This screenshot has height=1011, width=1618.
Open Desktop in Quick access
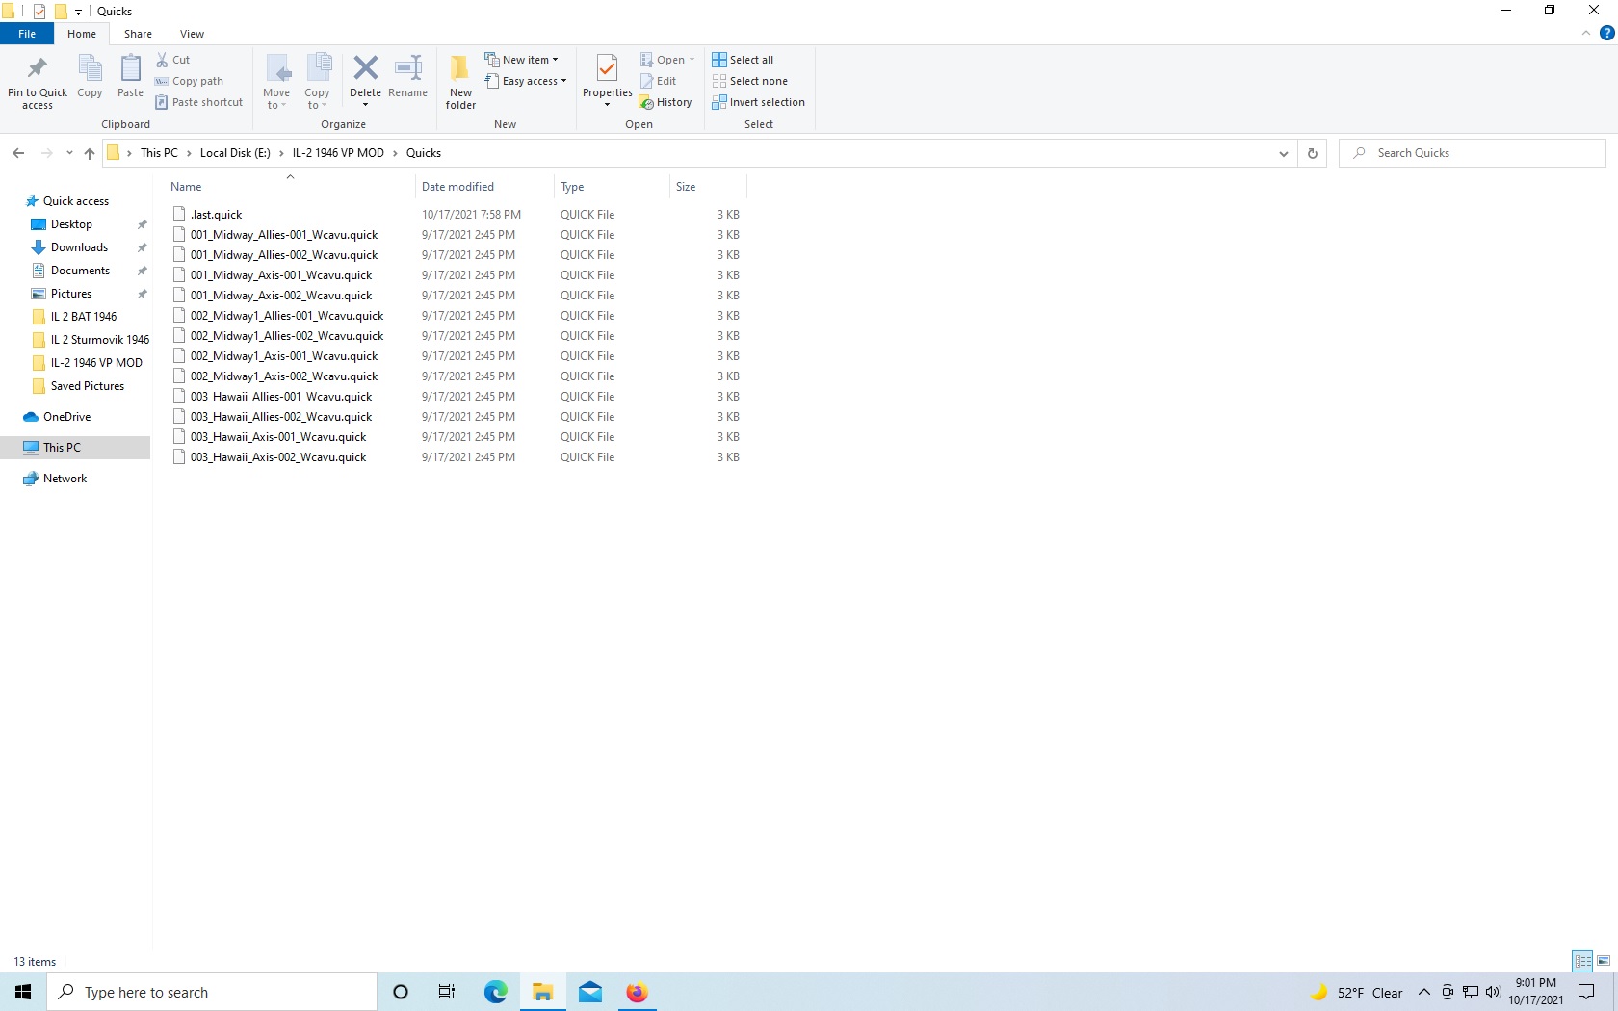pos(71,224)
